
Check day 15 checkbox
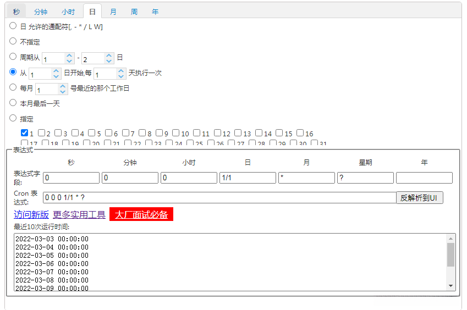279,132
